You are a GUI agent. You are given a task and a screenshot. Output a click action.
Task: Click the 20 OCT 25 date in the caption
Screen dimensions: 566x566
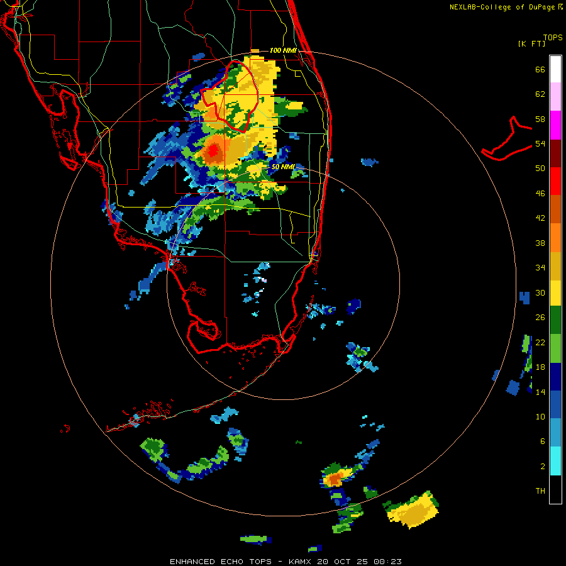tap(343, 562)
